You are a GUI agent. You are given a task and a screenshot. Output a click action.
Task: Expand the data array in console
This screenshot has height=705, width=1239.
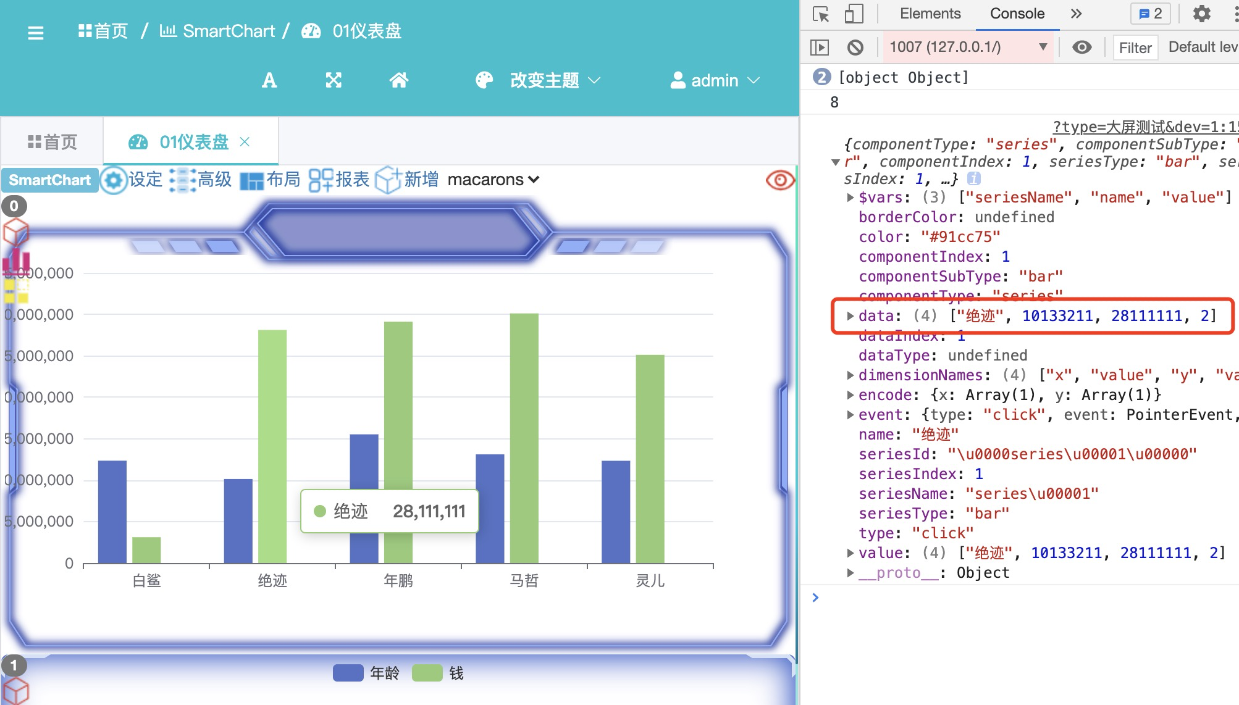(x=850, y=316)
